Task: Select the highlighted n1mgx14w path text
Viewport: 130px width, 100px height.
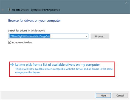Action: click(x=30, y=36)
